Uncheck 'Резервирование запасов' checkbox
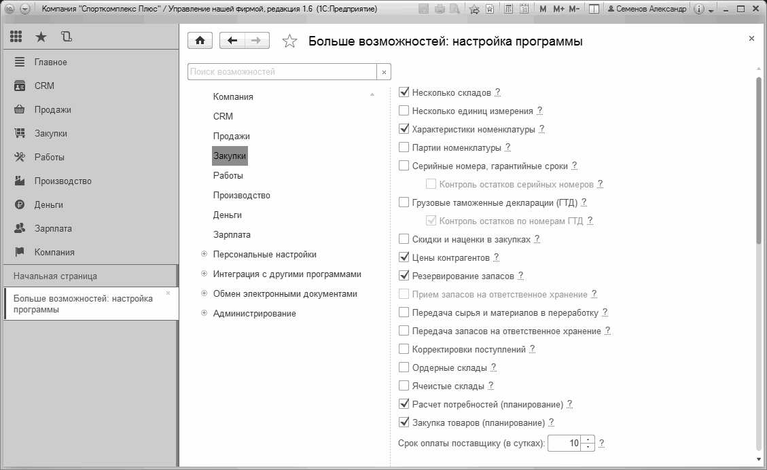Screen dimensions: 767x470 click(404, 275)
